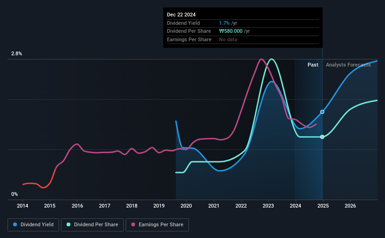This screenshot has width=385, height=238.
Task: Select the 2025 x-axis label
Action: [x=323, y=206]
